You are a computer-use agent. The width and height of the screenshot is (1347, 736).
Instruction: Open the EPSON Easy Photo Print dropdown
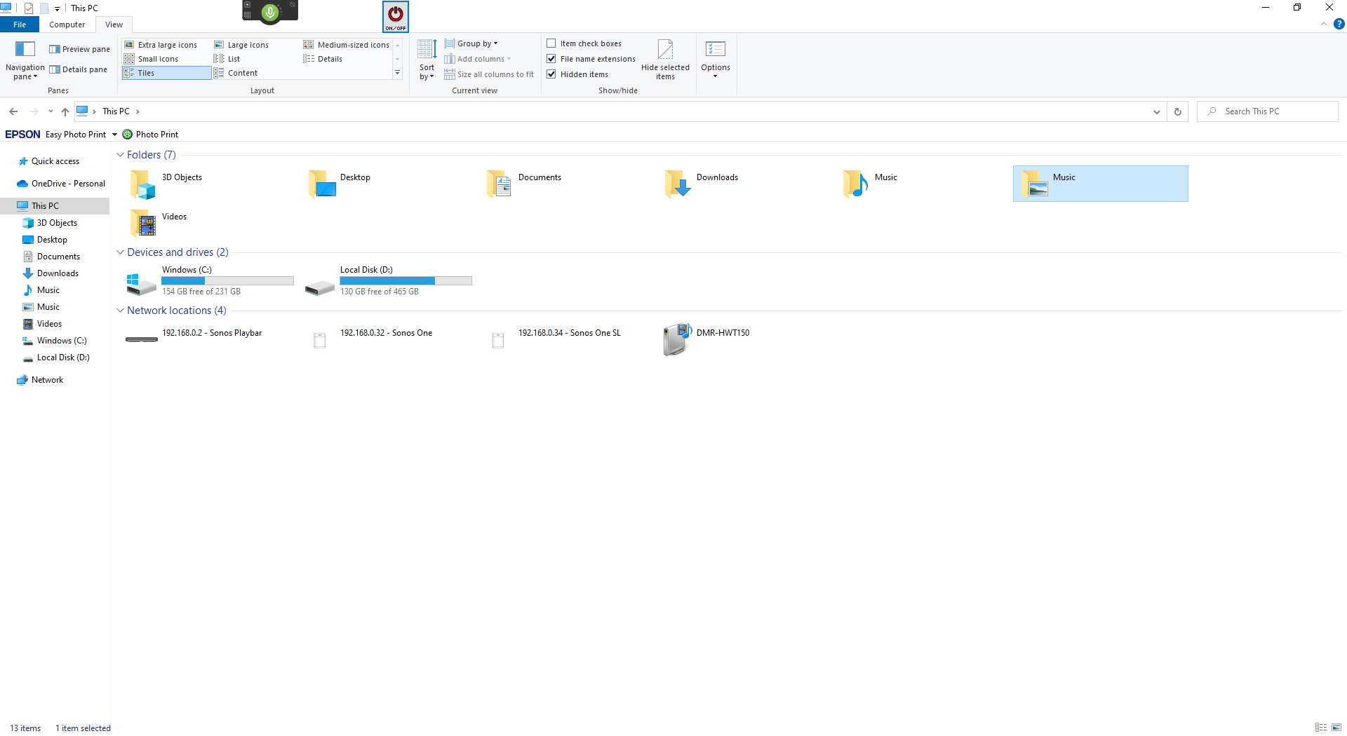(114, 135)
